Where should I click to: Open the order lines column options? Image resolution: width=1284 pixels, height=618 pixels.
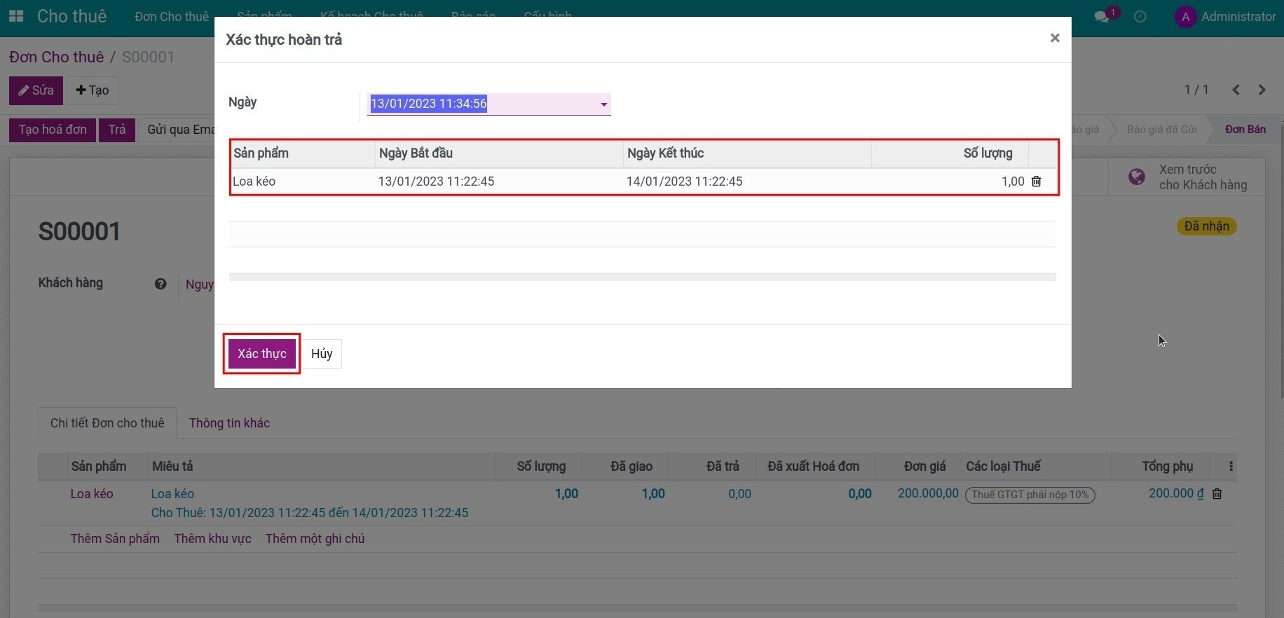[1231, 467]
